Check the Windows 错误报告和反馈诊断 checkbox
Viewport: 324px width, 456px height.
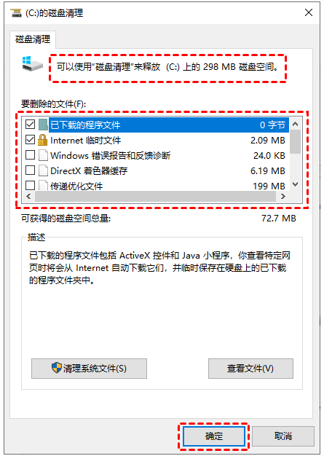(31, 155)
